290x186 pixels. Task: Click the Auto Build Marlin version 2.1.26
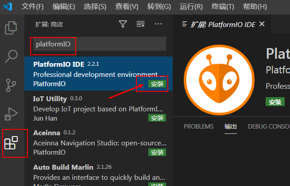pos(104,167)
